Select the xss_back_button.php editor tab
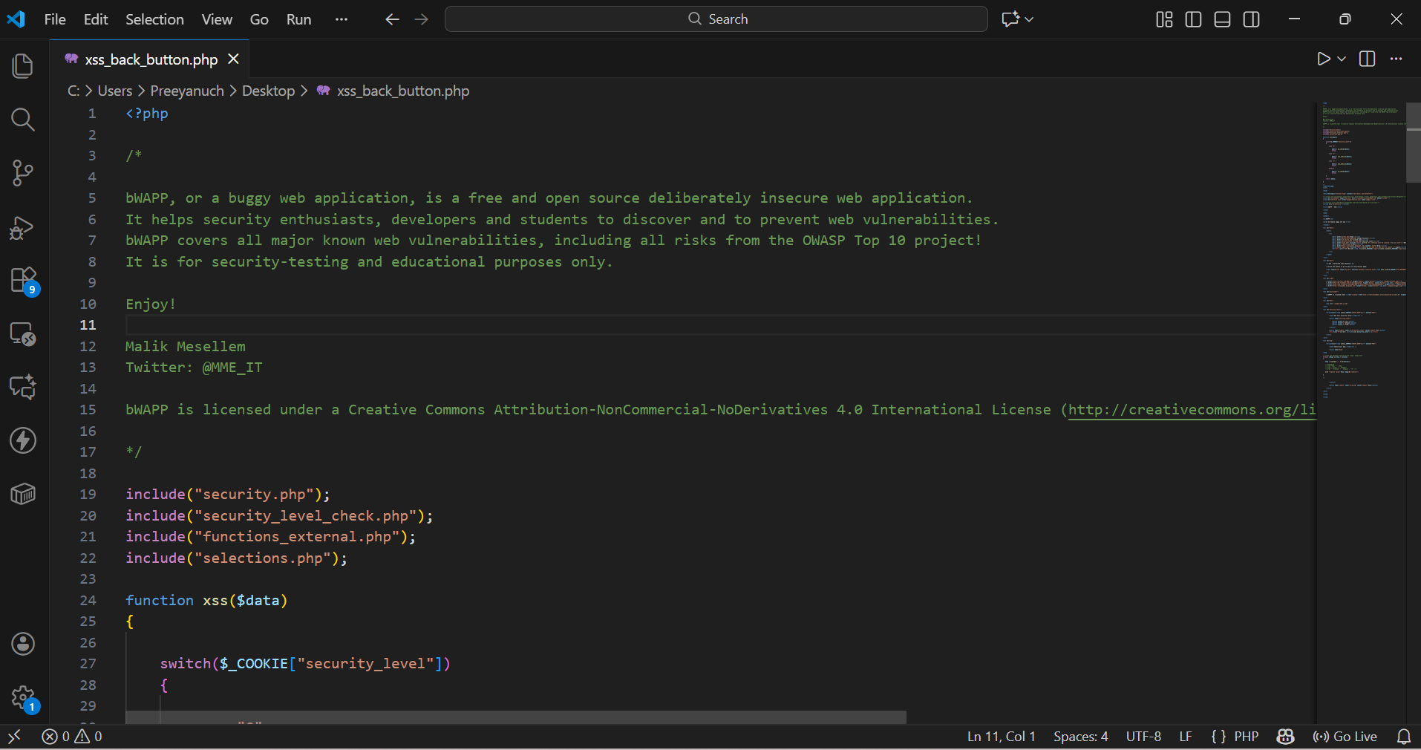 click(x=151, y=59)
